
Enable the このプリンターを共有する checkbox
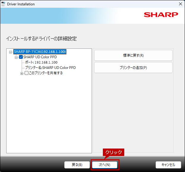(x=26, y=73)
